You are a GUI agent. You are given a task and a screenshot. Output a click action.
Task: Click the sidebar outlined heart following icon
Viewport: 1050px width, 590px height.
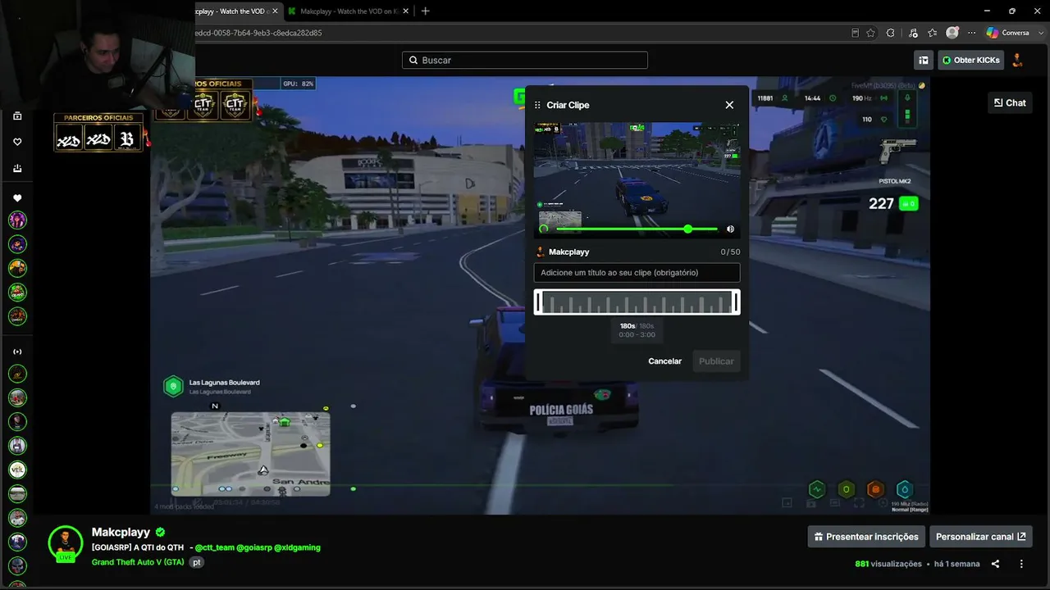coord(17,142)
